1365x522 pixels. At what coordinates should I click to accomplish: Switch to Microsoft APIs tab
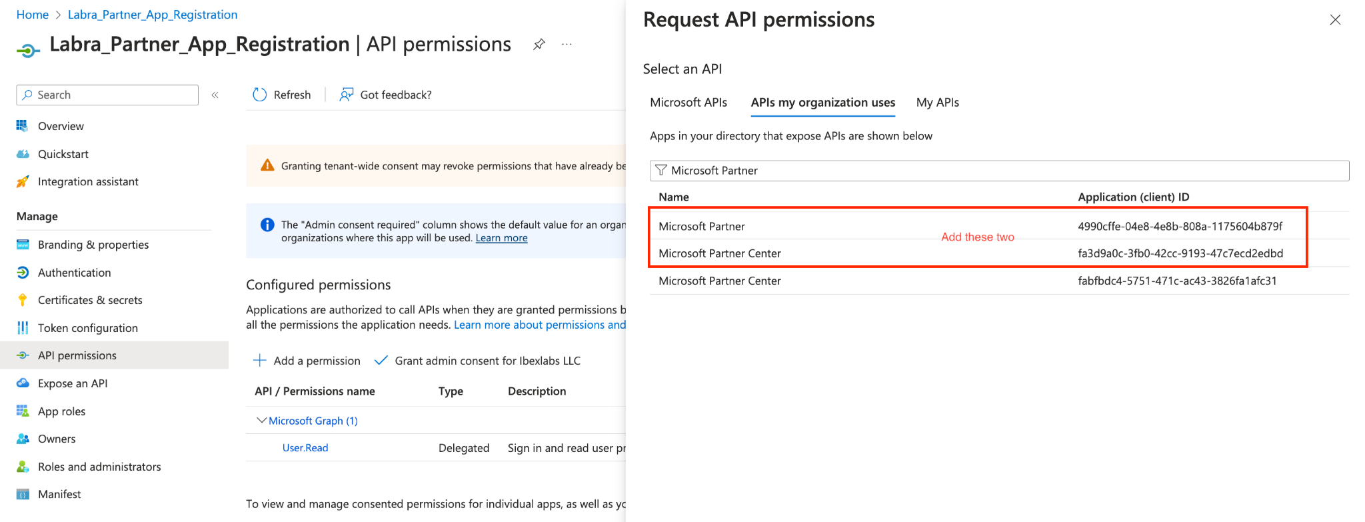(688, 102)
